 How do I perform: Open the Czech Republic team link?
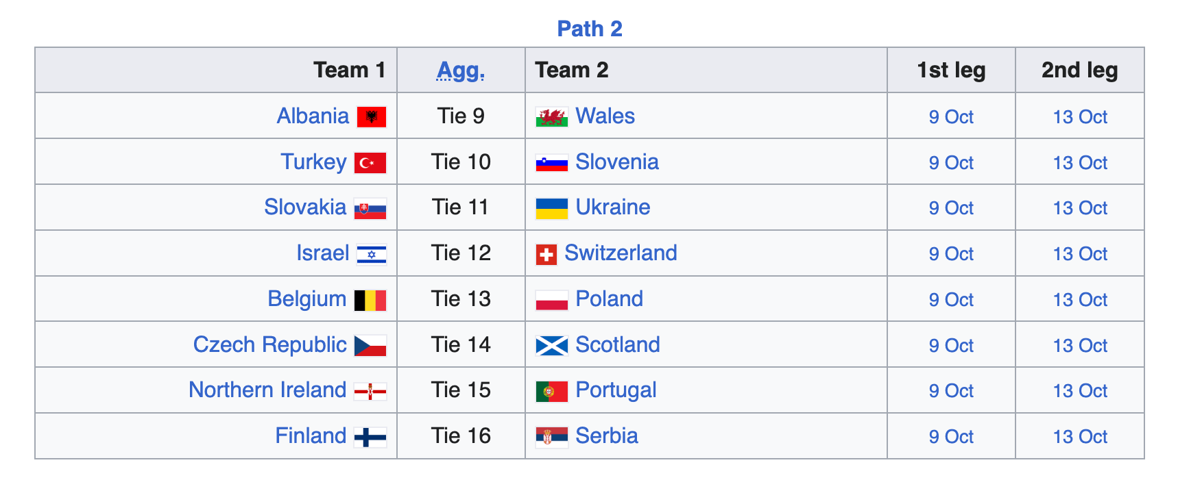[x=270, y=344]
